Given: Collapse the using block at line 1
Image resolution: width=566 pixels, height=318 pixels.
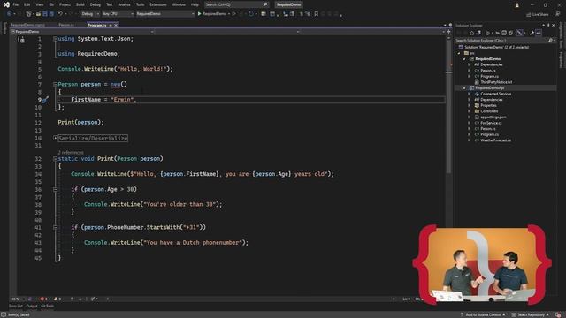Looking at the screenshot, I should click(55, 39).
